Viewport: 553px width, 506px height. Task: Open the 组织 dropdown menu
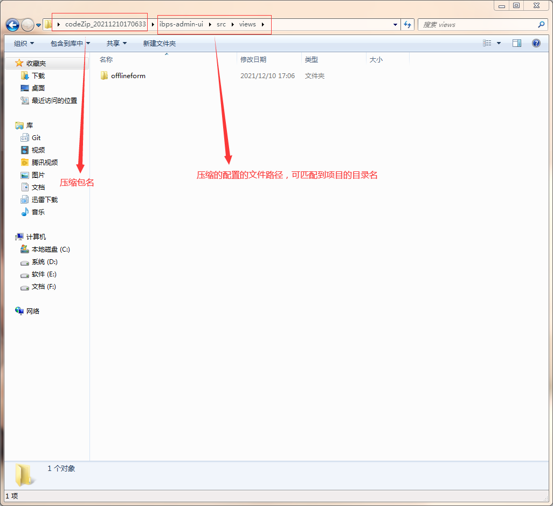point(24,43)
